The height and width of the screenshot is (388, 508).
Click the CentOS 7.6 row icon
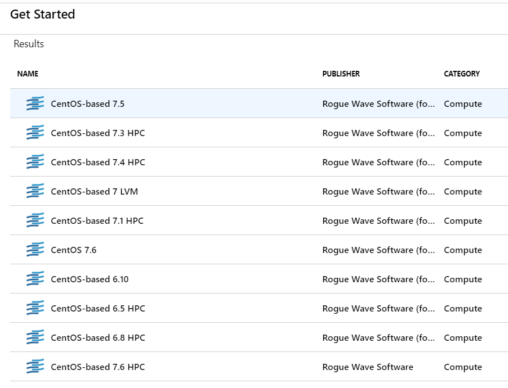35,249
